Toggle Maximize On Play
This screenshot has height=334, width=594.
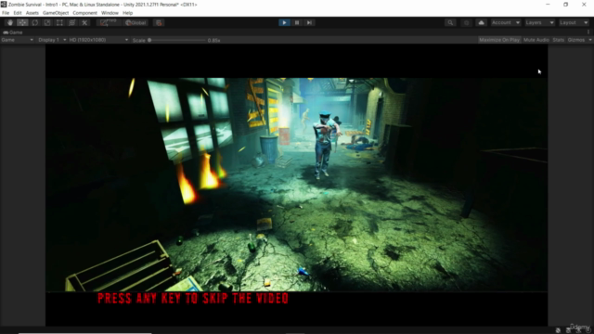pos(499,40)
